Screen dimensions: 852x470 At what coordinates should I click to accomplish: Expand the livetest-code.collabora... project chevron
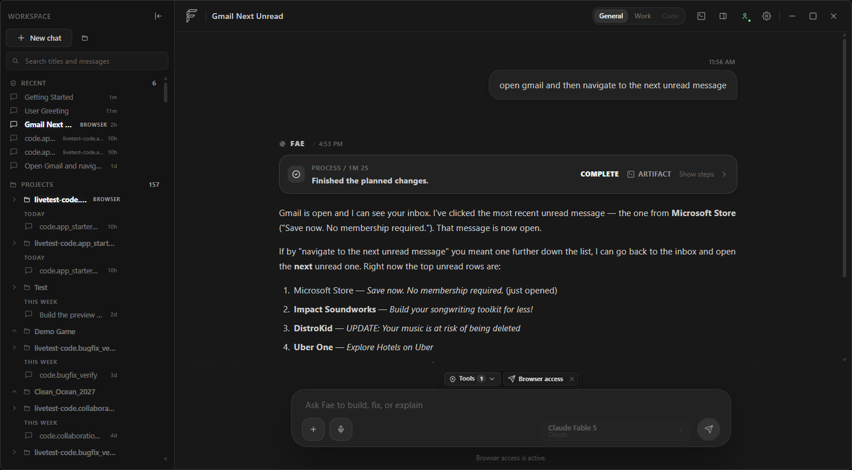click(x=14, y=408)
